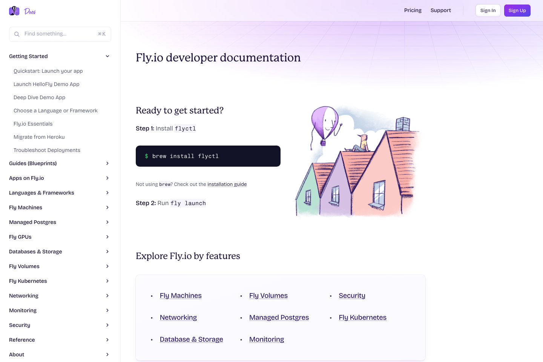Click the dollar prompt in the code snippet
The width and height of the screenshot is (543, 362).
click(146, 156)
